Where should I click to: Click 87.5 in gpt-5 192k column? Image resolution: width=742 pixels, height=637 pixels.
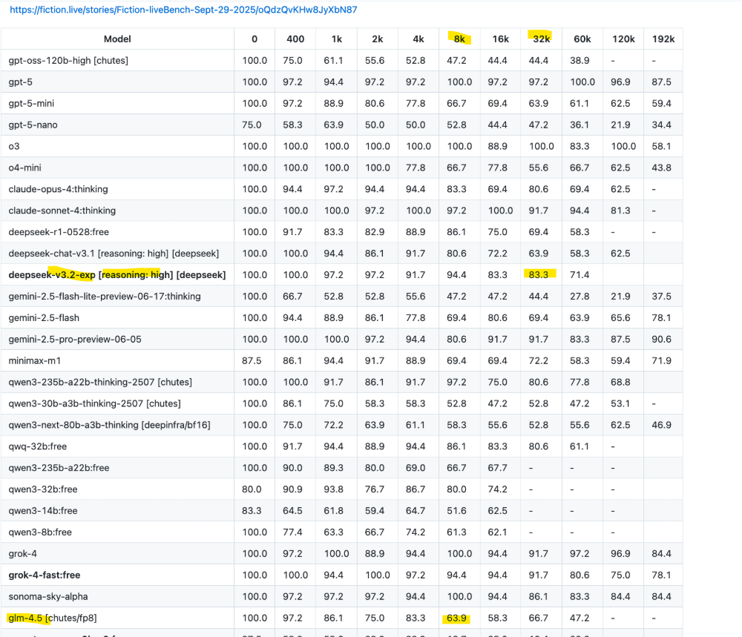coord(662,82)
